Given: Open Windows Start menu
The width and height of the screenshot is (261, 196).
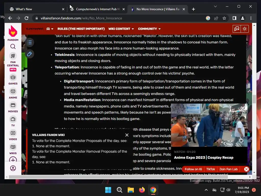Looking at the screenshot, I should (108, 190).
